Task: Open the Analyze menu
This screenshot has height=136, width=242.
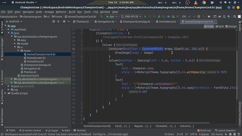Action: [x=49, y=12]
